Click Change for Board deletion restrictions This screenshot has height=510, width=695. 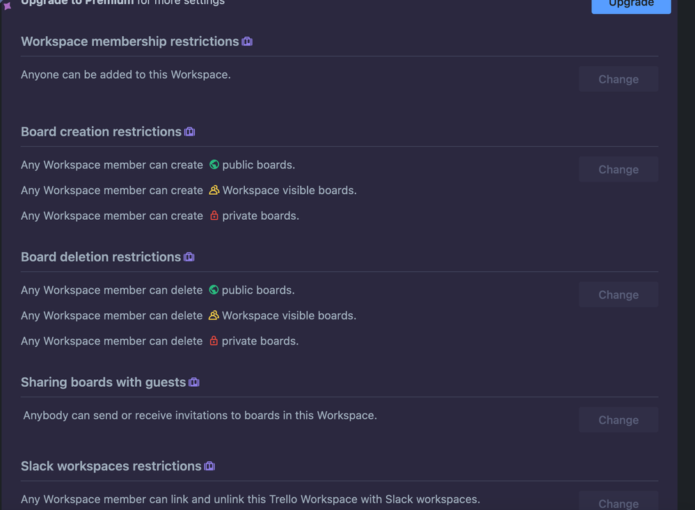click(618, 294)
